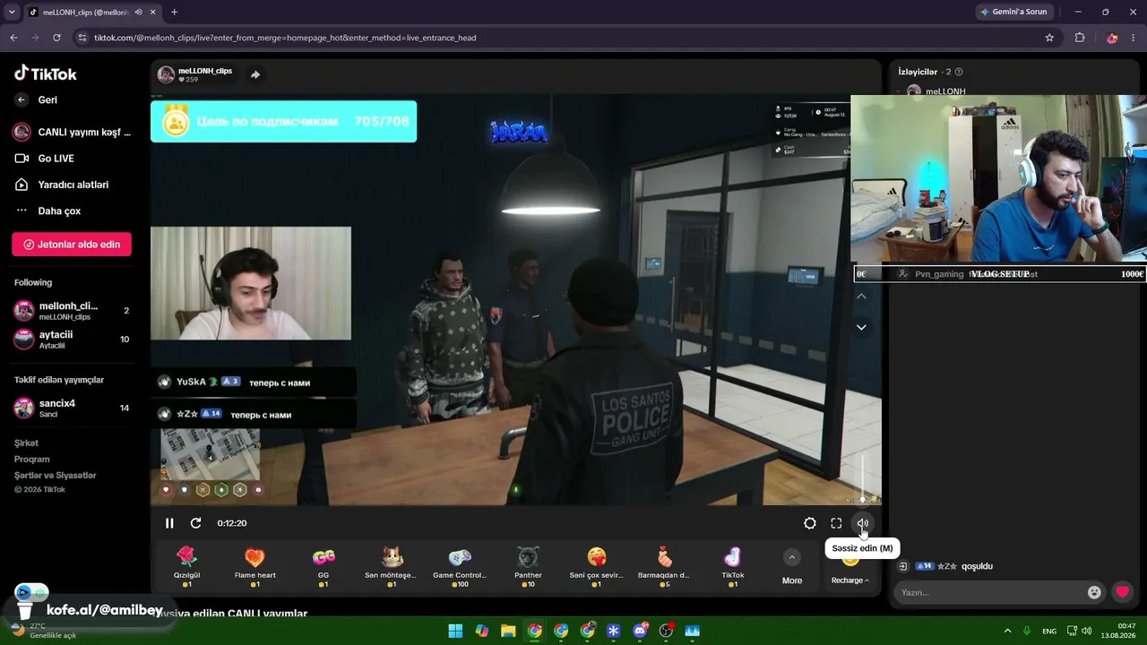1147x645 pixels.
Task: Send a Qızılgül rose gift
Action: (186, 566)
